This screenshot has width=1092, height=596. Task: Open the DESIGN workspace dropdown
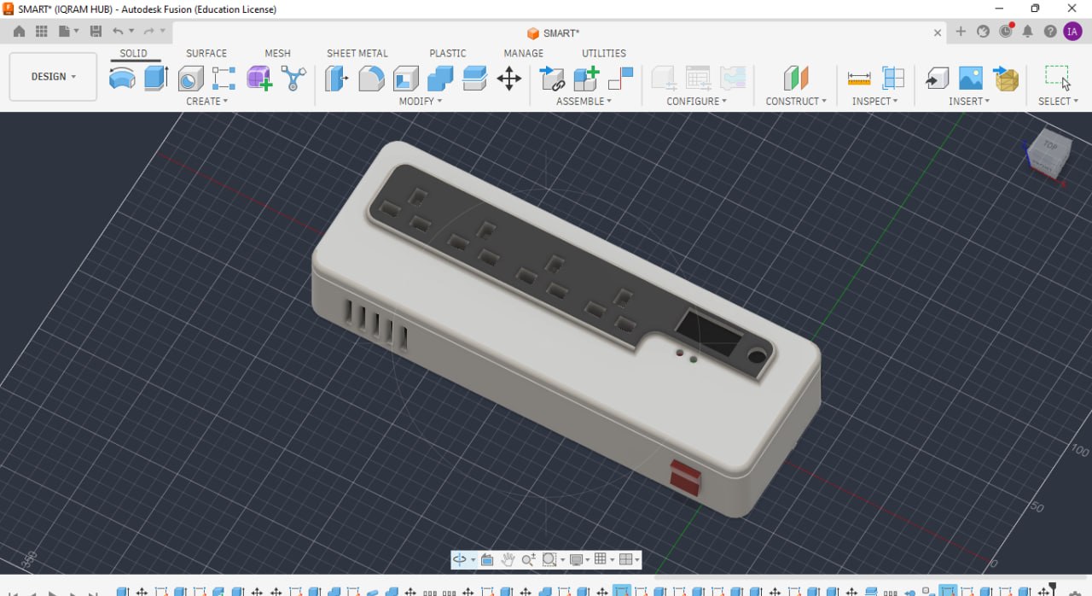tap(53, 77)
